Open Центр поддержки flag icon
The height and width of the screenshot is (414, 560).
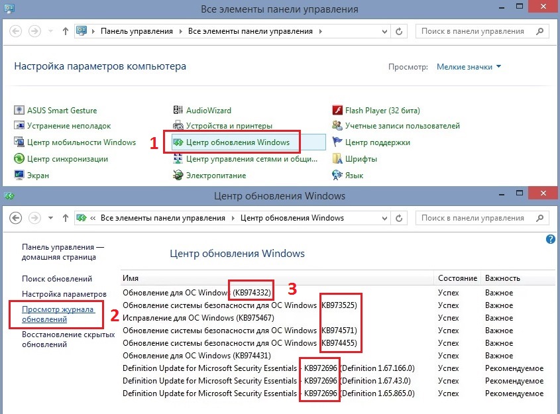point(337,142)
